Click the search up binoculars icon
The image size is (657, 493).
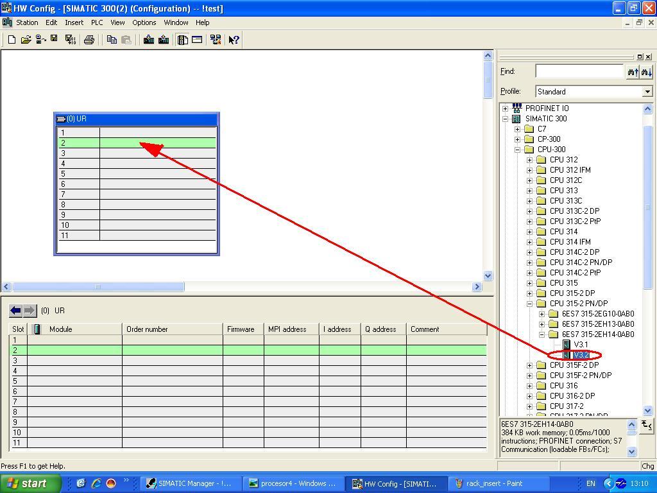pyautogui.click(x=633, y=72)
